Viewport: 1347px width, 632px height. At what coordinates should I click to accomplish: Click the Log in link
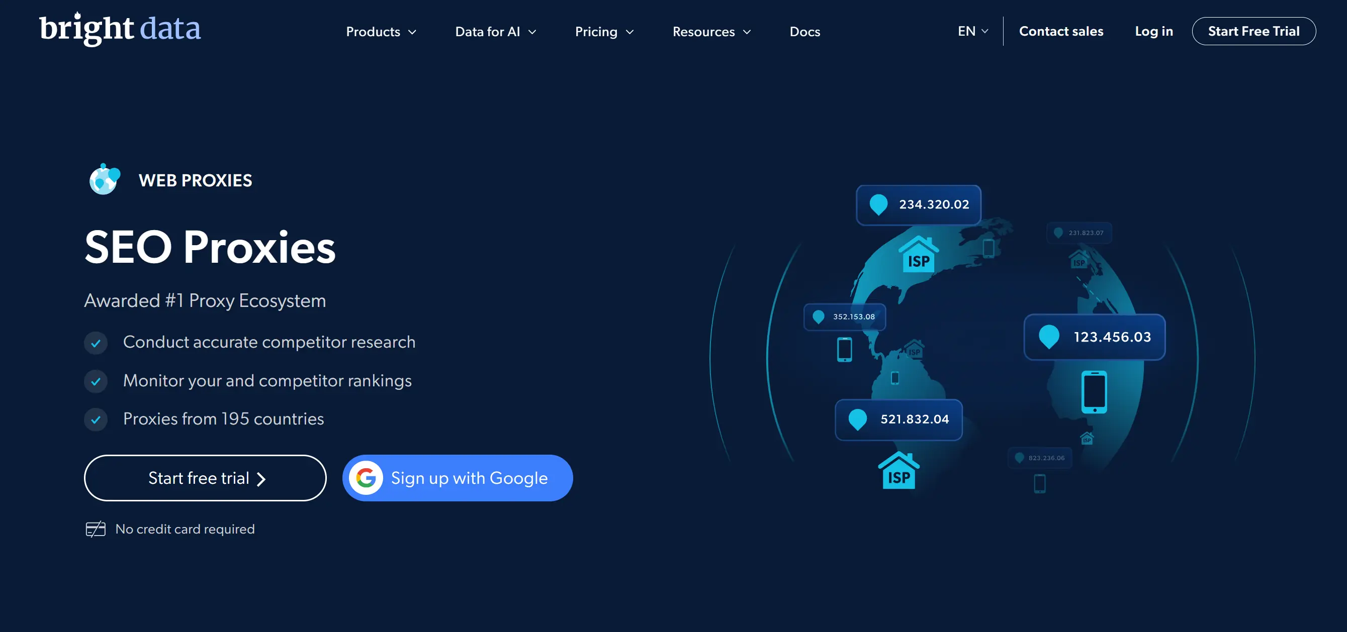pyautogui.click(x=1153, y=31)
